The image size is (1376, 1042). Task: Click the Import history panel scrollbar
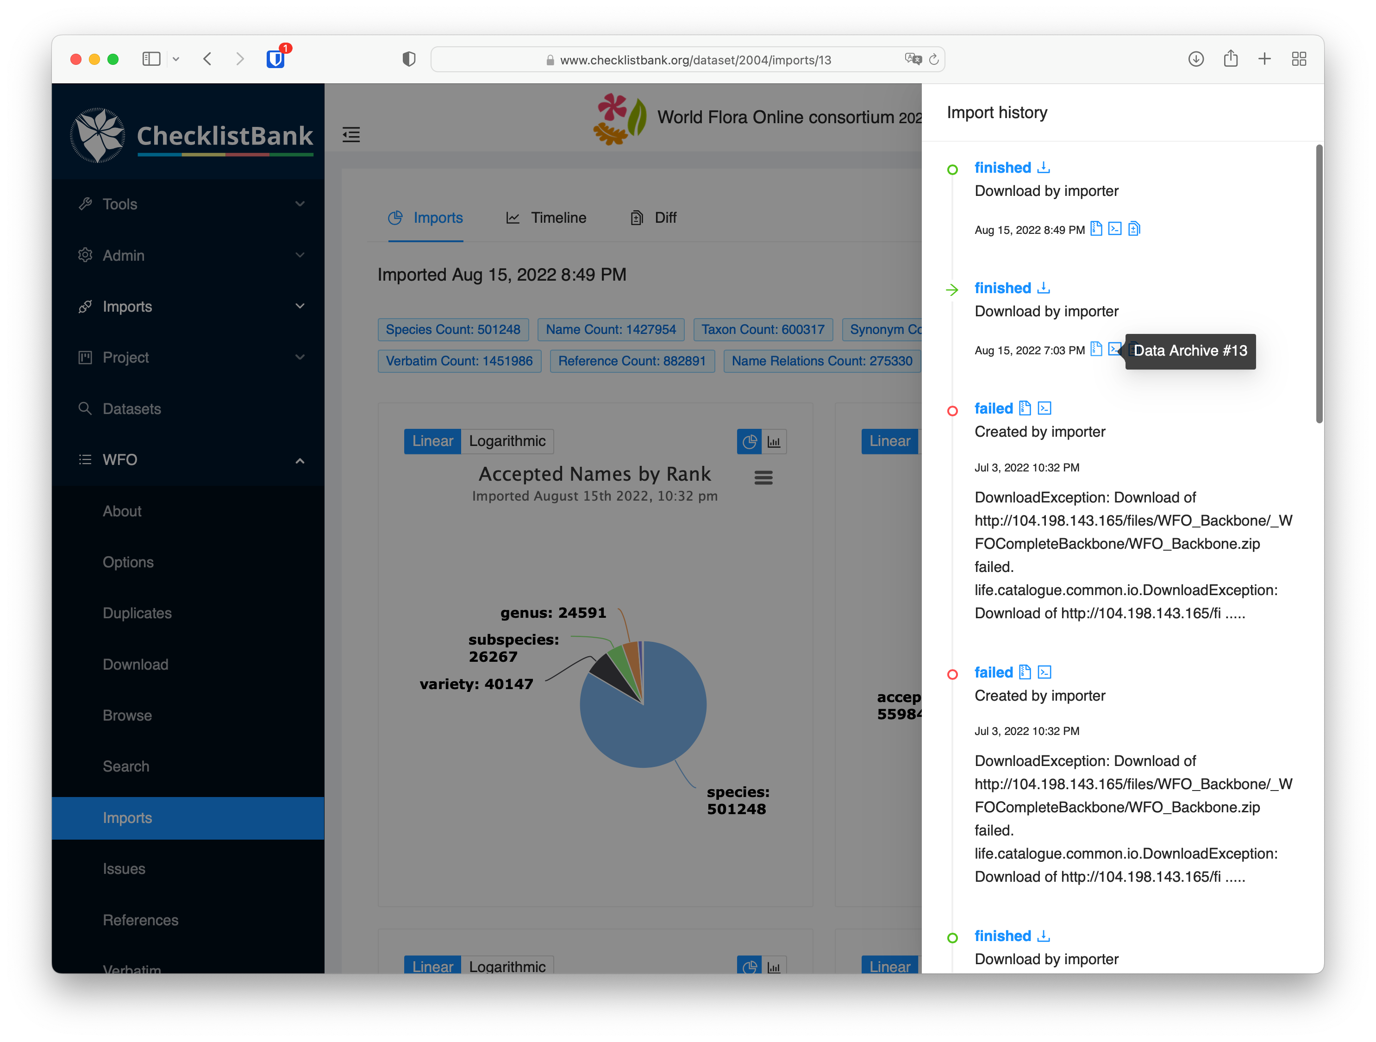point(1319,284)
